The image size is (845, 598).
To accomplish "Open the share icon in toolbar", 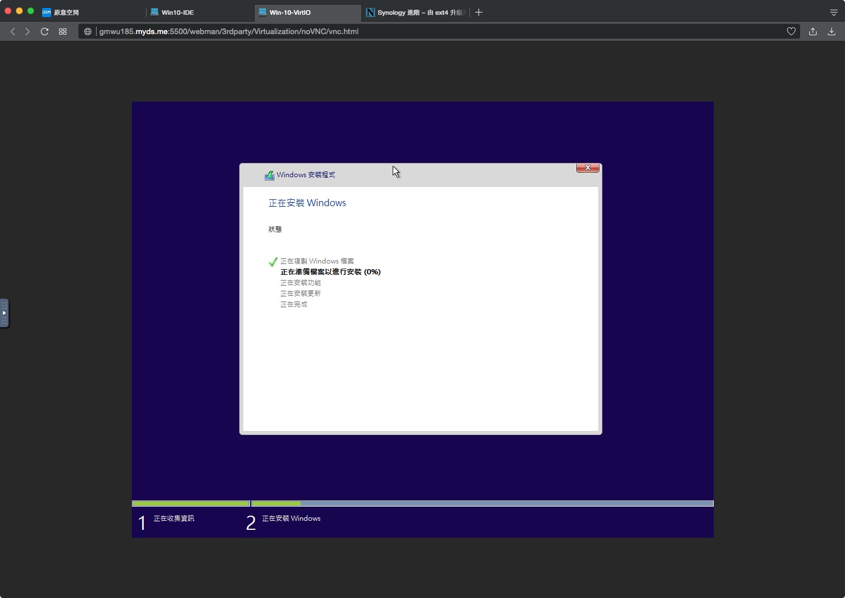I will [x=813, y=31].
